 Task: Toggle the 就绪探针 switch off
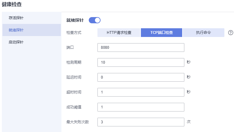tap(95, 20)
